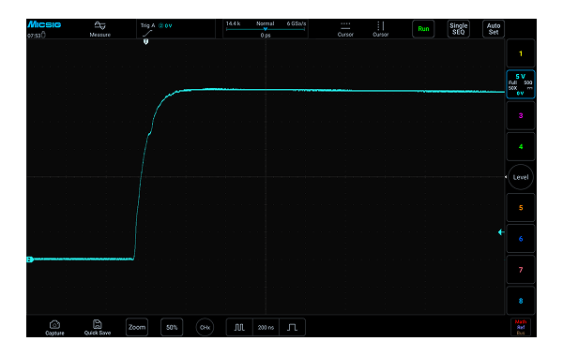Tap the Zoom button
This screenshot has width=563, height=356.
(137, 327)
